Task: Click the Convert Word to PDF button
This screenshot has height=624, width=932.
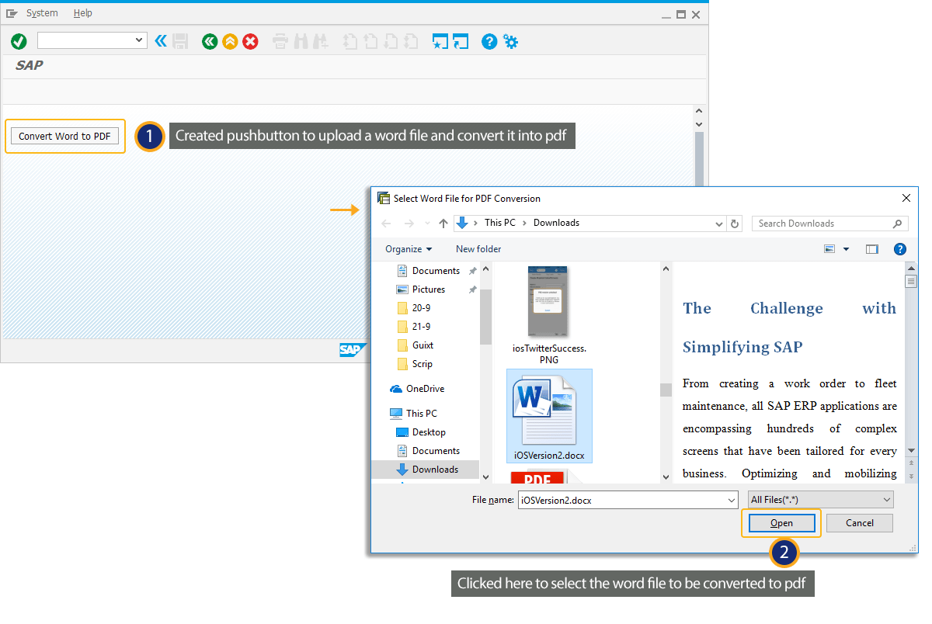Action: tap(64, 137)
